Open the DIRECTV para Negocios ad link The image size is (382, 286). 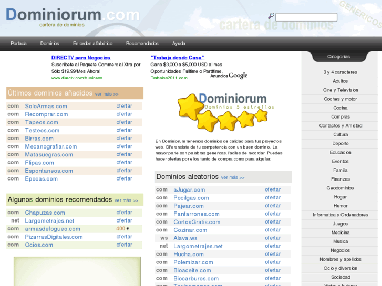[x=80, y=58]
